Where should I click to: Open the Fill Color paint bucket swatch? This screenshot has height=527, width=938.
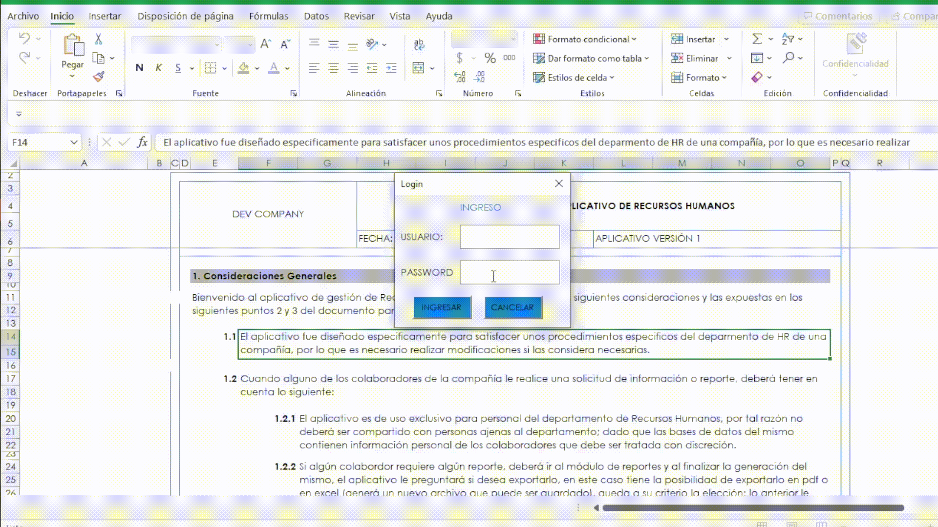[243, 68]
